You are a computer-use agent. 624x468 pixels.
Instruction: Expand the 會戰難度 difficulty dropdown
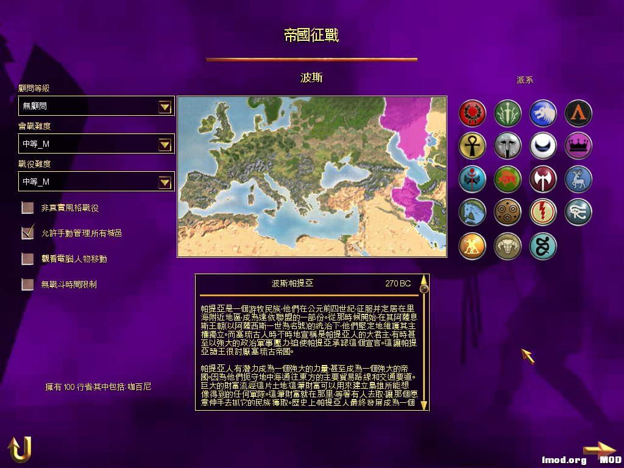point(164,144)
